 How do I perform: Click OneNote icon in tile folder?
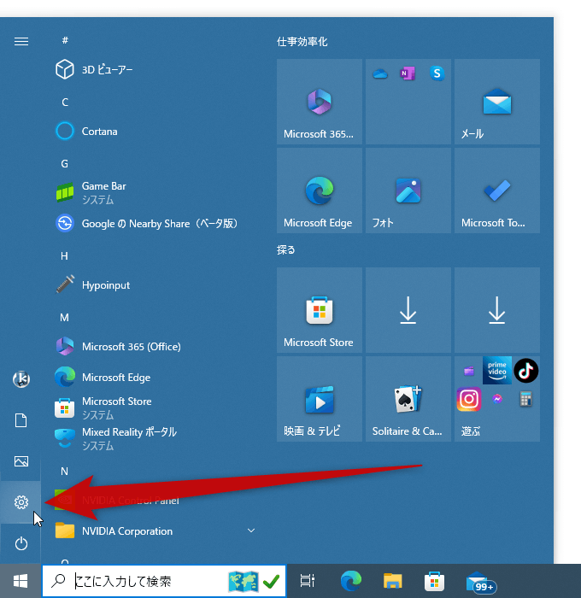tap(408, 73)
